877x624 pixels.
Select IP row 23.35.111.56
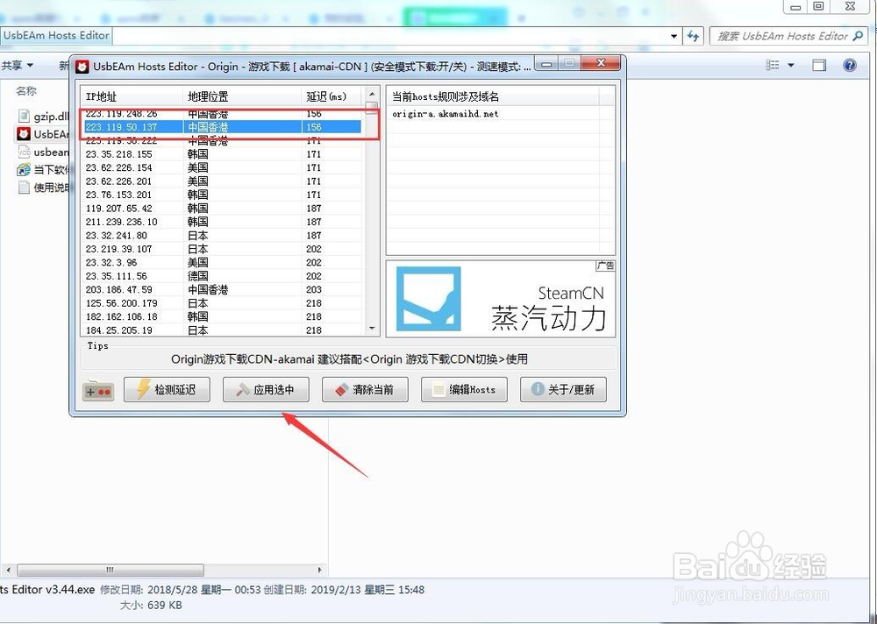point(223,276)
